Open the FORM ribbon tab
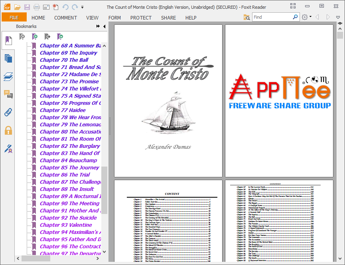This screenshot has height=265, width=345. click(114, 18)
